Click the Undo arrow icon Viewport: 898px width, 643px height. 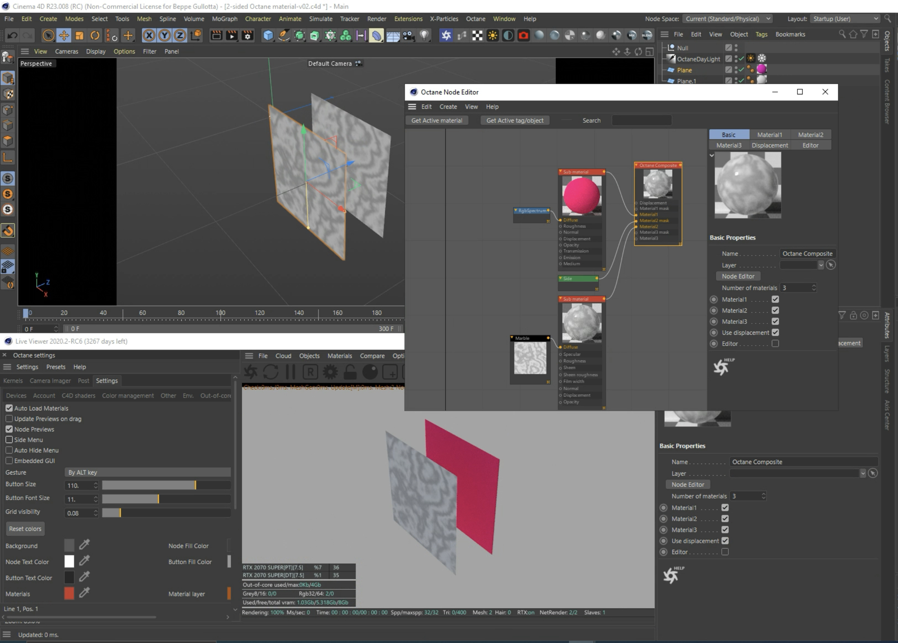(x=12, y=36)
